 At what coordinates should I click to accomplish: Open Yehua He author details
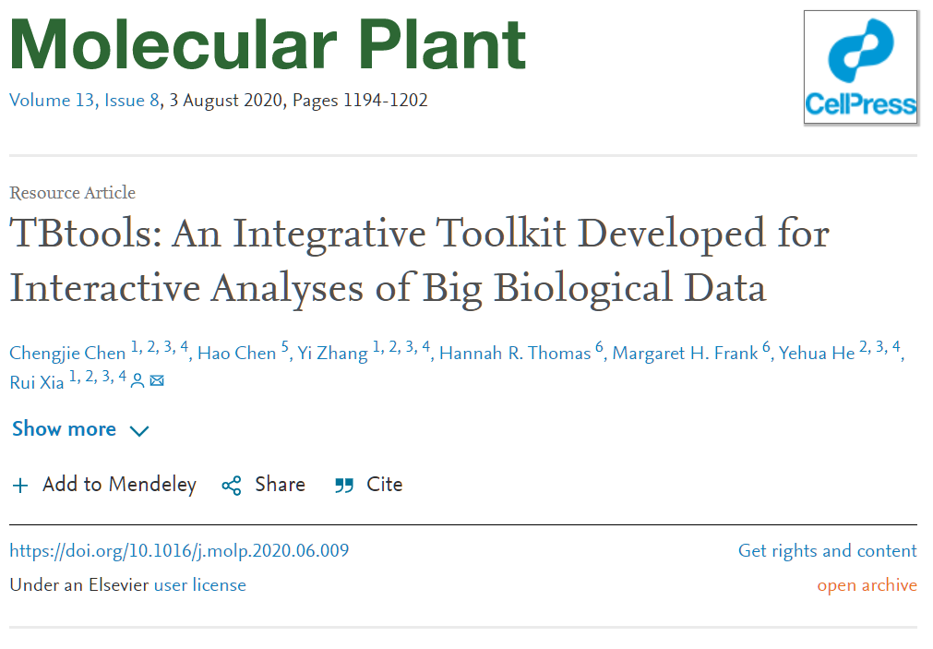817,353
